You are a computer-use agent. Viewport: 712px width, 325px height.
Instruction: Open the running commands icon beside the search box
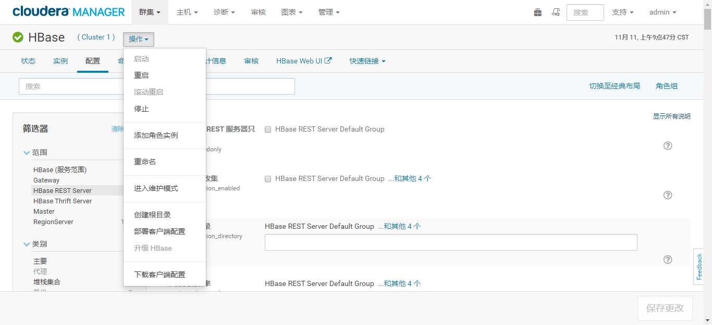(x=556, y=12)
